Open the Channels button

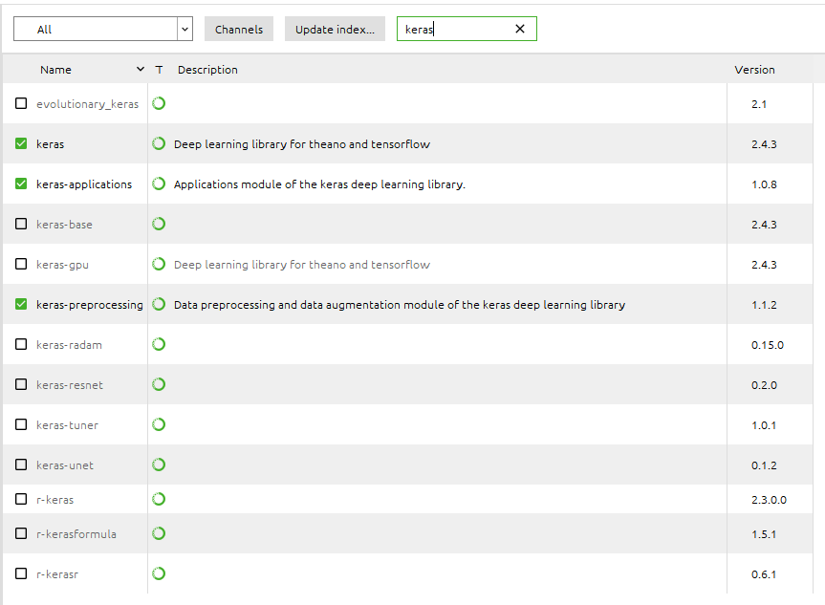[x=239, y=29]
